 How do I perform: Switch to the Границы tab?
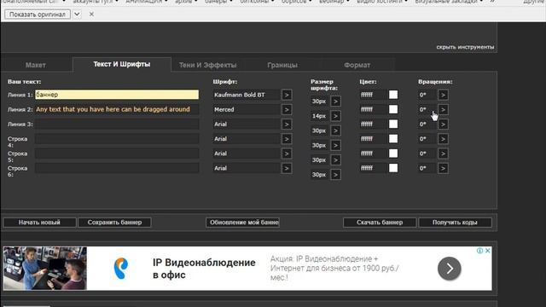pos(282,65)
